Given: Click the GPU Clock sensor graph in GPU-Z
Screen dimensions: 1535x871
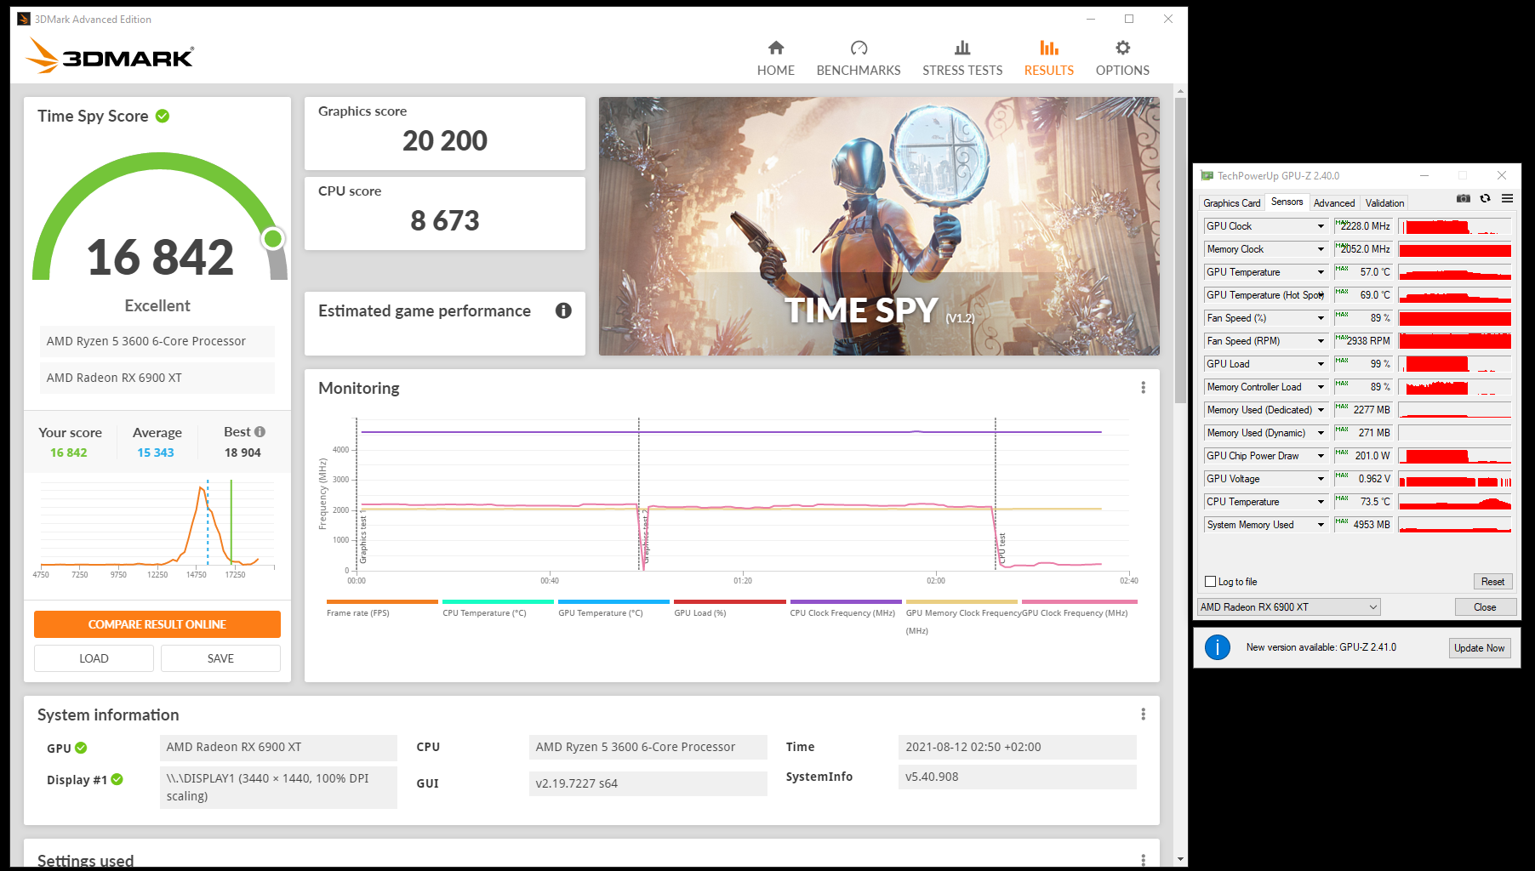Looking at the screenshot, I should (1455, 226).
